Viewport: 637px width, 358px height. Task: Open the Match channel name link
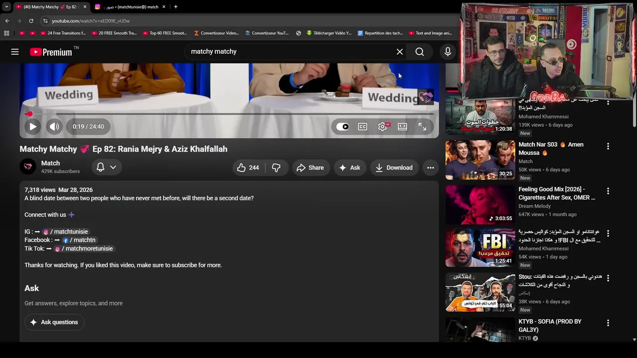(50, 163)
